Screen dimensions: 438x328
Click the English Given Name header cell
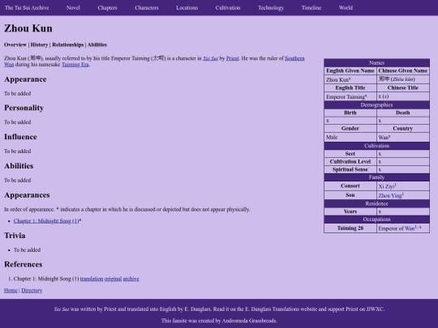(x=350, y=70)
